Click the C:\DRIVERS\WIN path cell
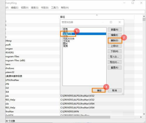This screenshot has width=146, height=123. 69,112
